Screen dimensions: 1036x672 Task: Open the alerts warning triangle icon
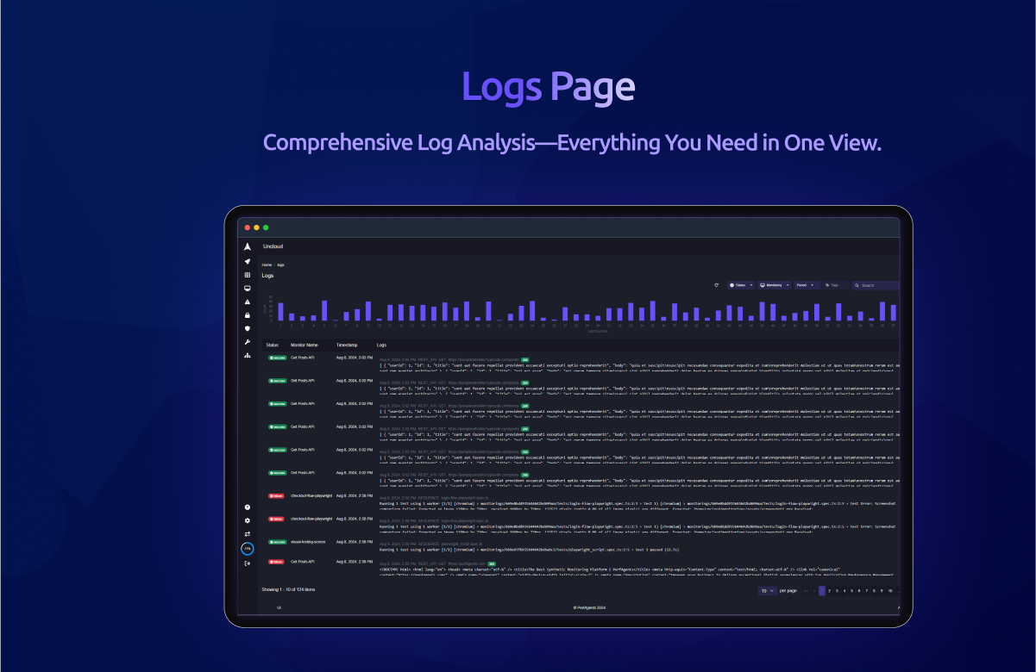pyautogui.click(x=248, y=302)
